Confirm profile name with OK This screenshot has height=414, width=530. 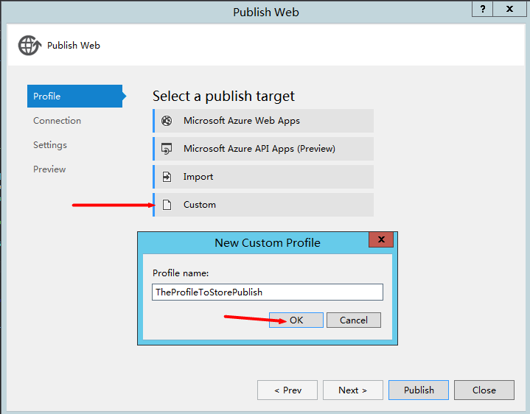296,320
